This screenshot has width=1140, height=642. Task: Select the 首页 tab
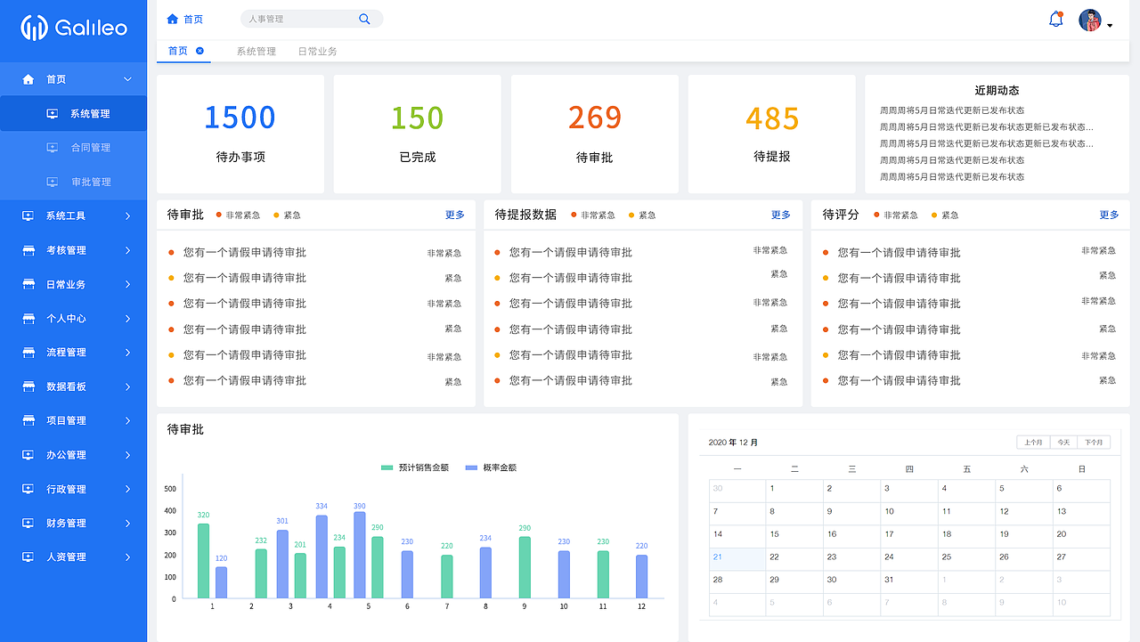pos(178,51)
